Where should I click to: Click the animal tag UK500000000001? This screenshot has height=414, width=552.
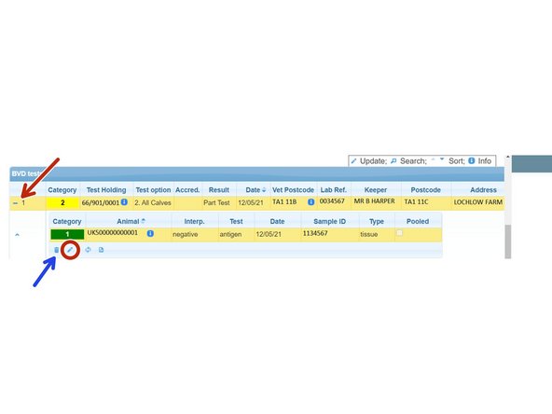coord(113,233)
